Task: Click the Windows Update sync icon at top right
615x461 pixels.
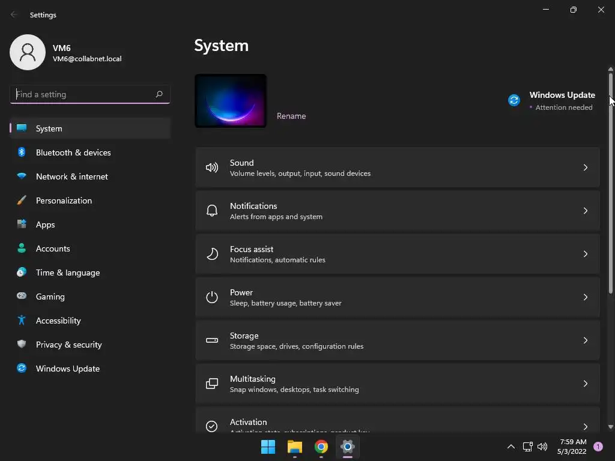Action: 514,100
